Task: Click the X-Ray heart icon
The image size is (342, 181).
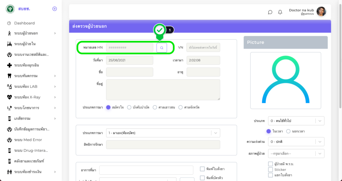Action: tap(9, 97)
